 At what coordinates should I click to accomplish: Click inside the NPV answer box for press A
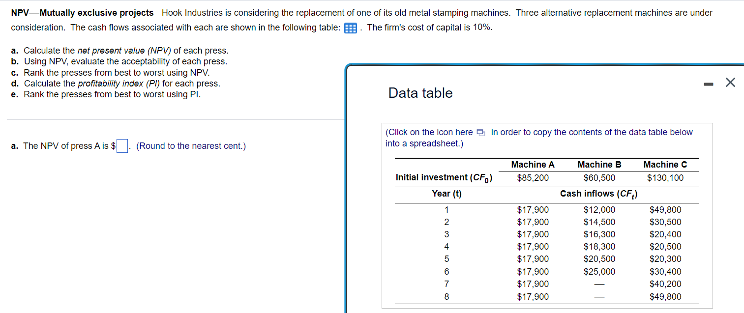click(121, 145)
